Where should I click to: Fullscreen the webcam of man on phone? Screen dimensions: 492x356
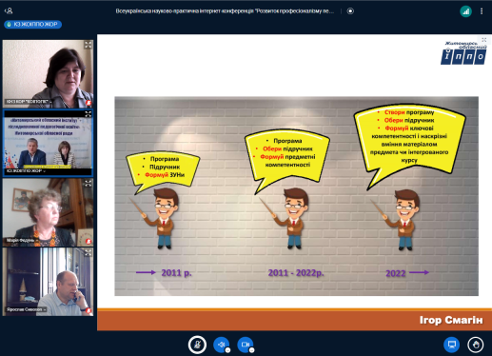click(89, 252)
